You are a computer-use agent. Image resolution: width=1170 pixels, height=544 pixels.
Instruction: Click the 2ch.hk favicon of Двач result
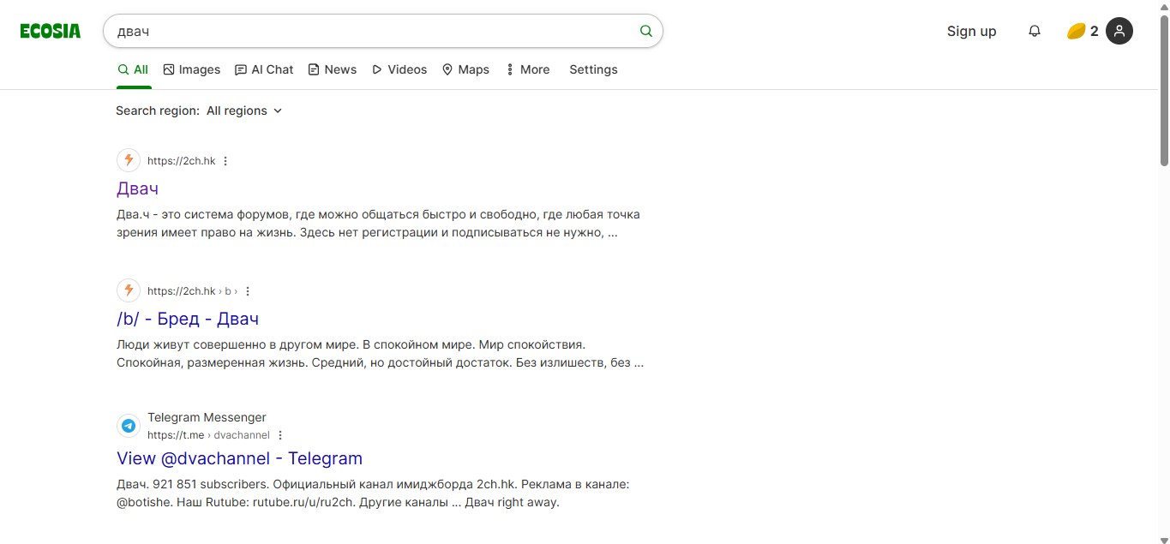point(129,160)
